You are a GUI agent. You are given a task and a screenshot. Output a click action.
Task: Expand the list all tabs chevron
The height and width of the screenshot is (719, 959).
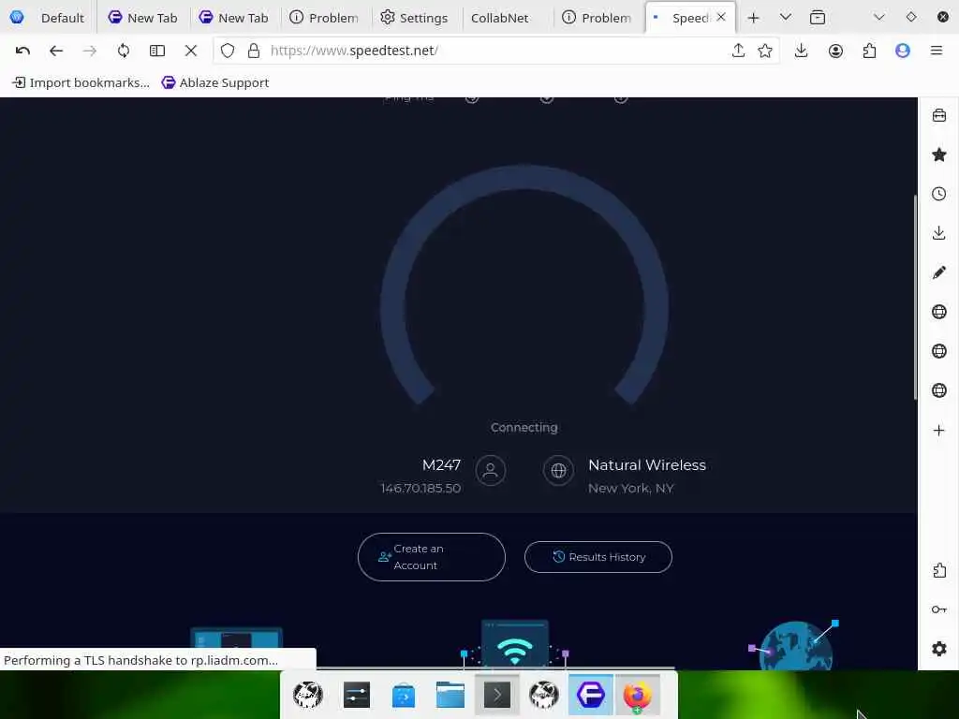click(x=786, y=17)
